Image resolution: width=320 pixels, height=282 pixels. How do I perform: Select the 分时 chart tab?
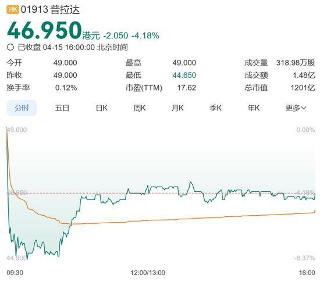click(x=22, y=108)
